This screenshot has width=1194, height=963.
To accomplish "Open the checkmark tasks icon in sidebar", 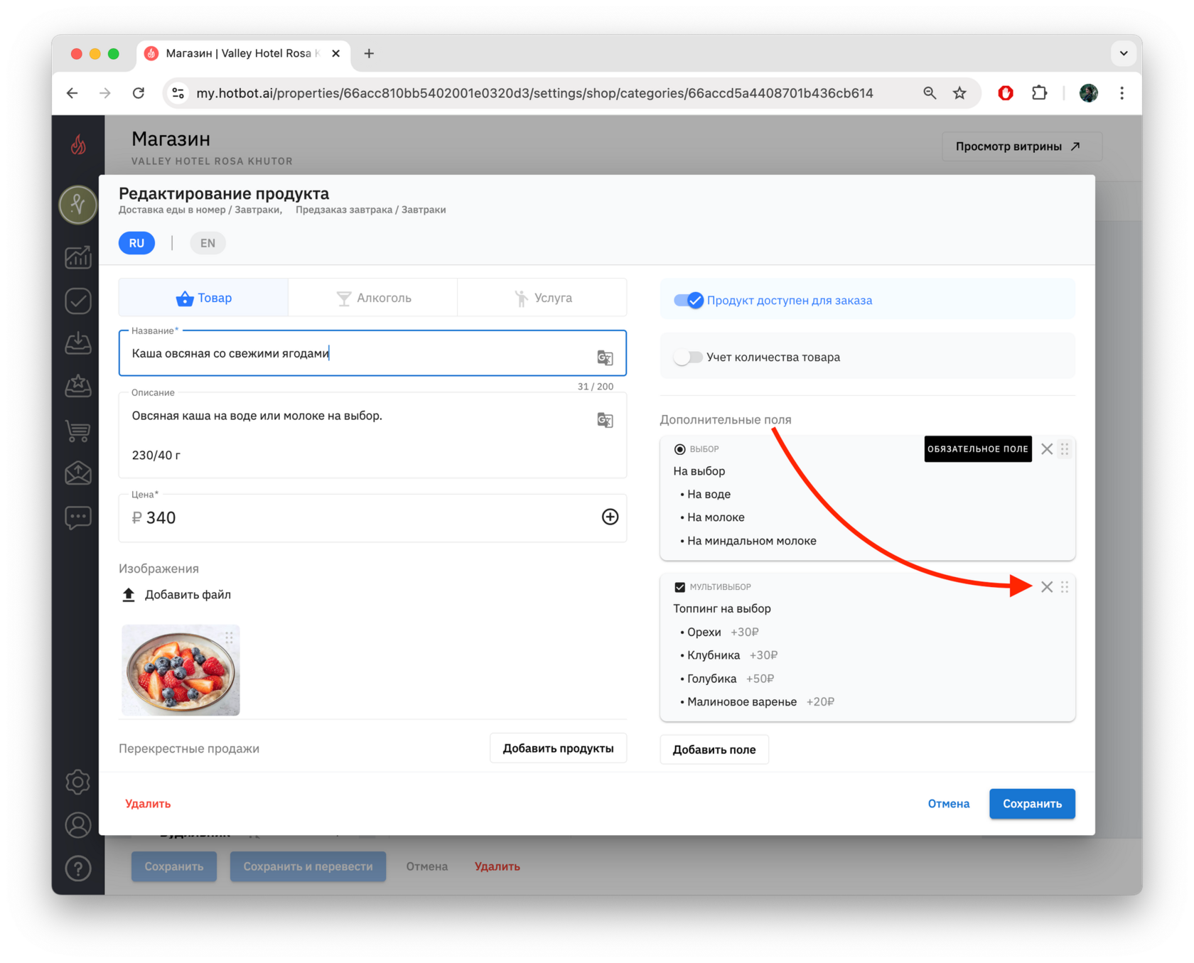I will (x=78, y=301).
